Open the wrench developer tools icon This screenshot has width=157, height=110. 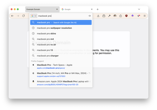pos(110,16)
